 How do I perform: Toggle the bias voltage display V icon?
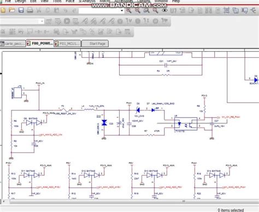pyautogui.click(x=129, y=21)
